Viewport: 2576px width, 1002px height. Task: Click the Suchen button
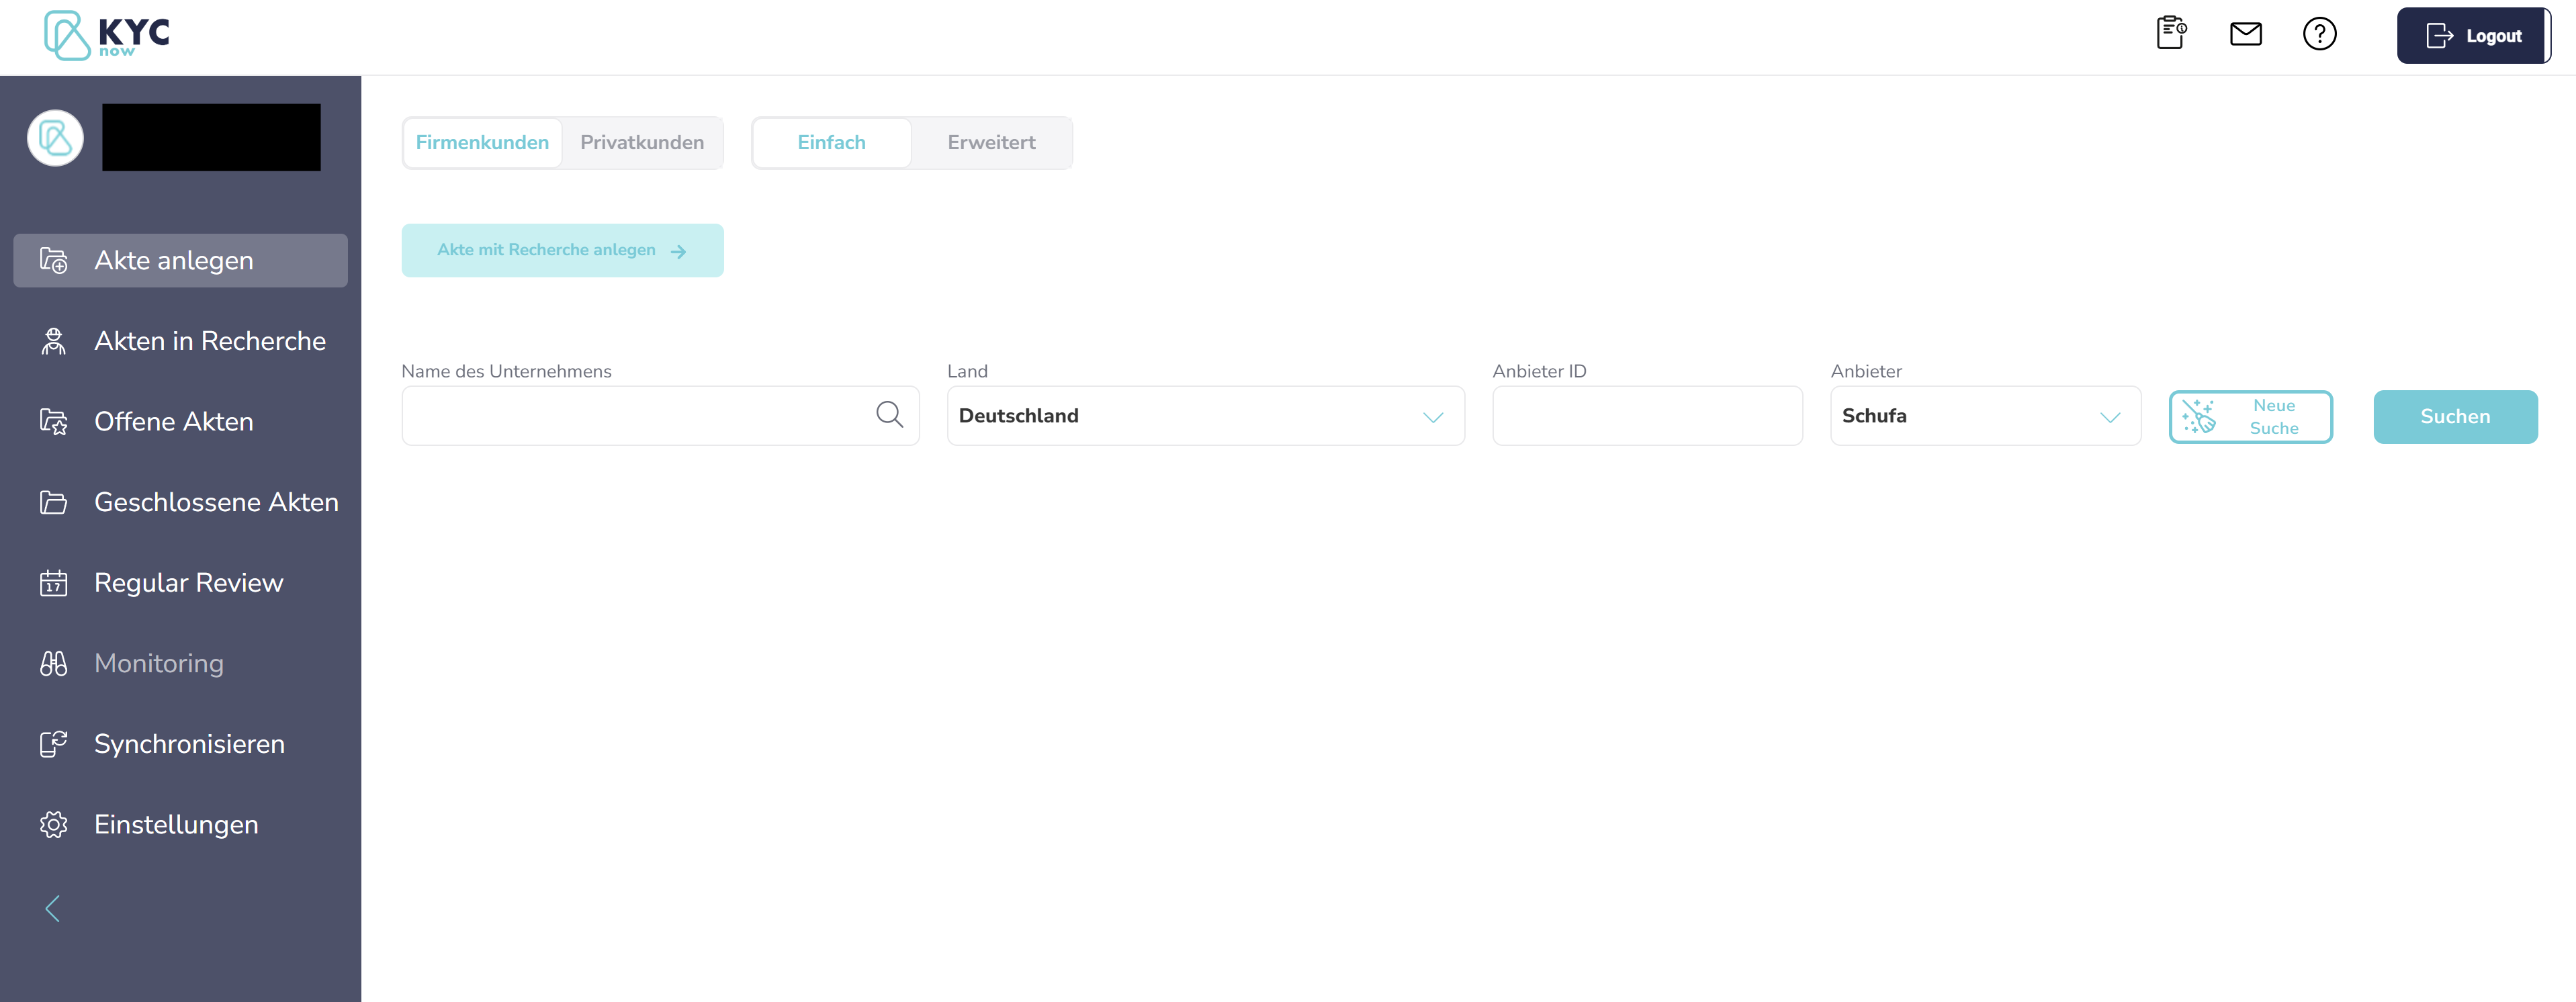tap(2455, 417)
